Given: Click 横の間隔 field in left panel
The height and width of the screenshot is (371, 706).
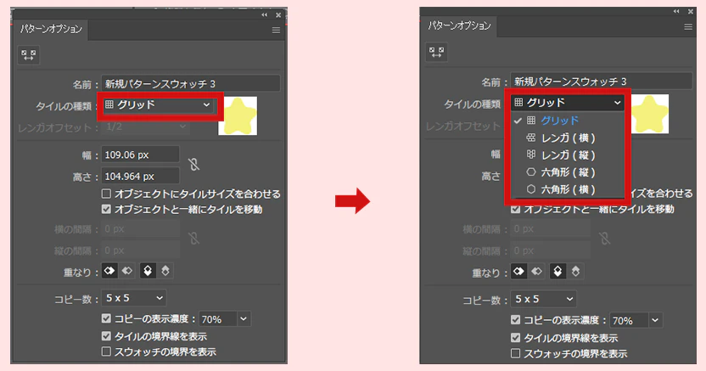Looking at the screenshot, I should 141,229.
